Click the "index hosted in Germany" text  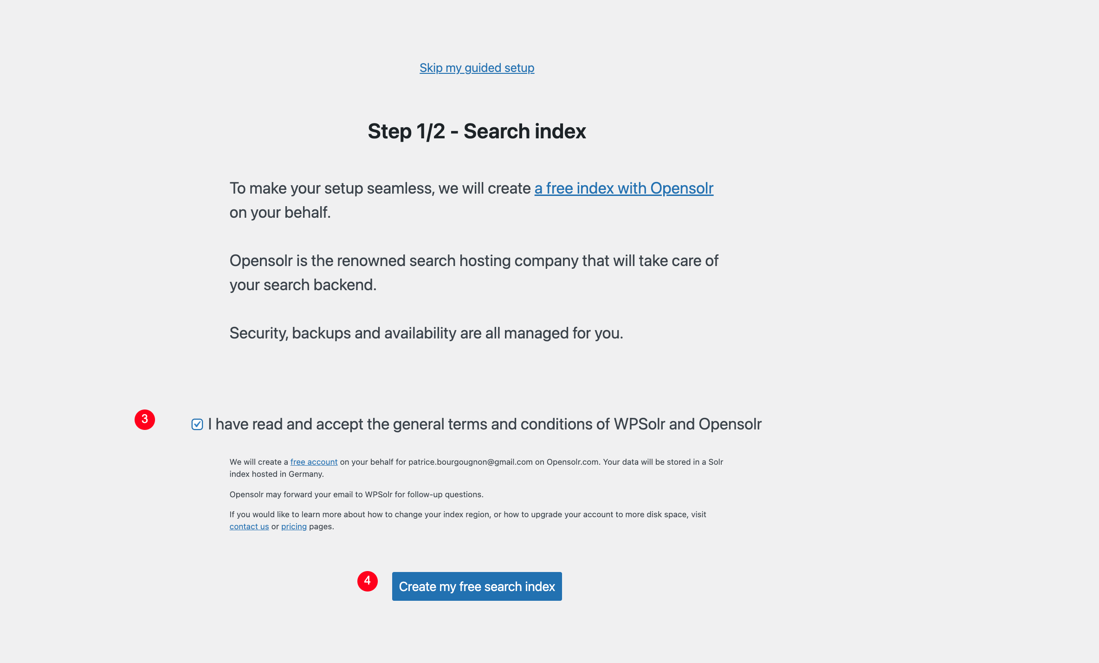[276, 474]
